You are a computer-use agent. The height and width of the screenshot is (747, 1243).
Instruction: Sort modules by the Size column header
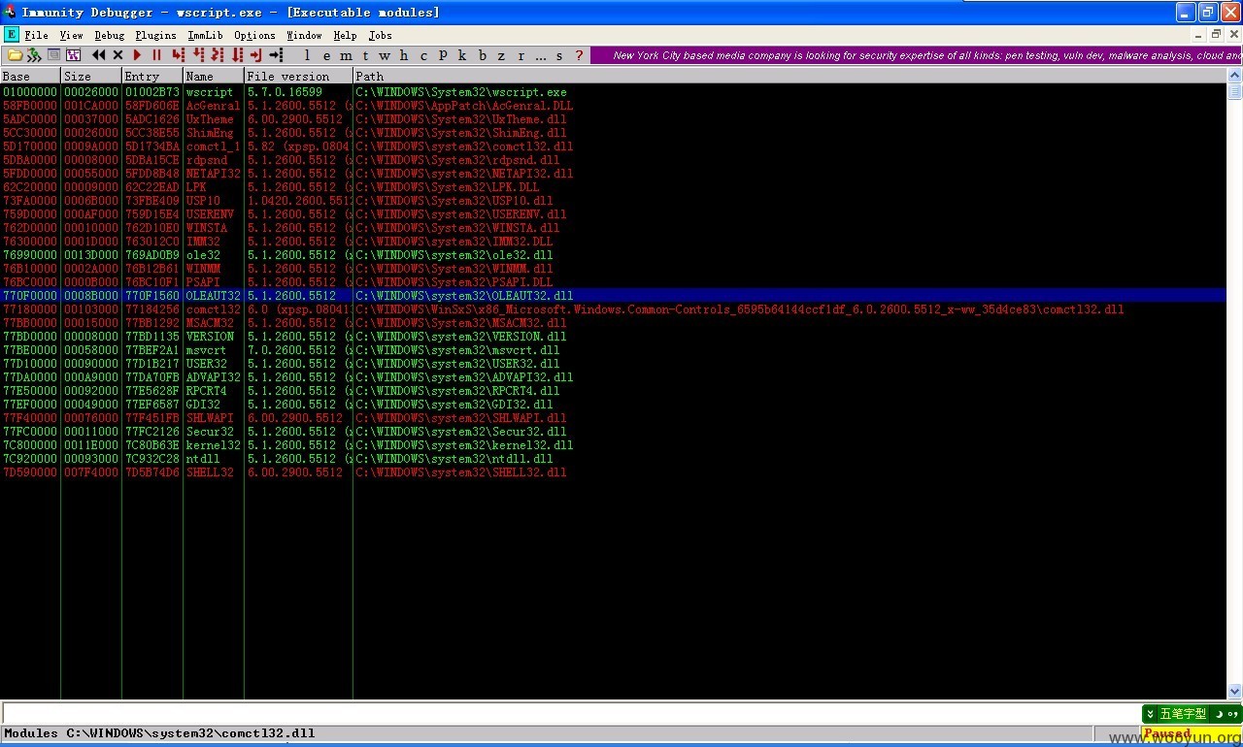91,76
